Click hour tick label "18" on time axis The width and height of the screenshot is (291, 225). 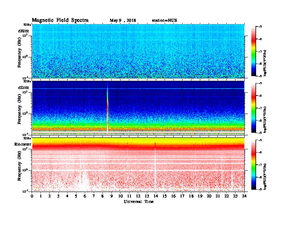pyautogui.click(x=191, y=196)
